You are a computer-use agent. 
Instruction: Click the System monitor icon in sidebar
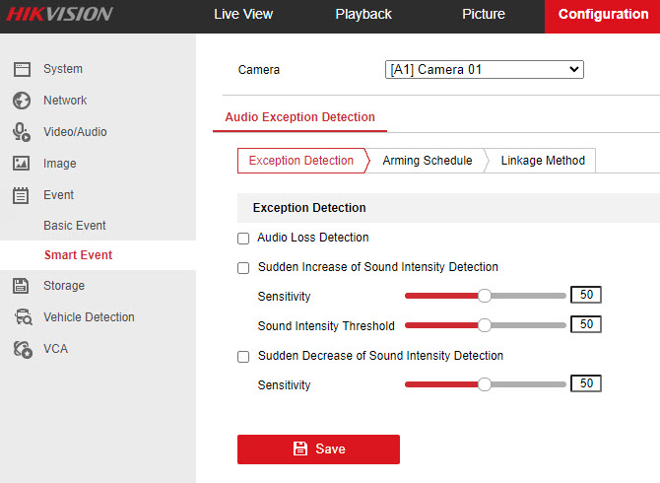[21, 69]
